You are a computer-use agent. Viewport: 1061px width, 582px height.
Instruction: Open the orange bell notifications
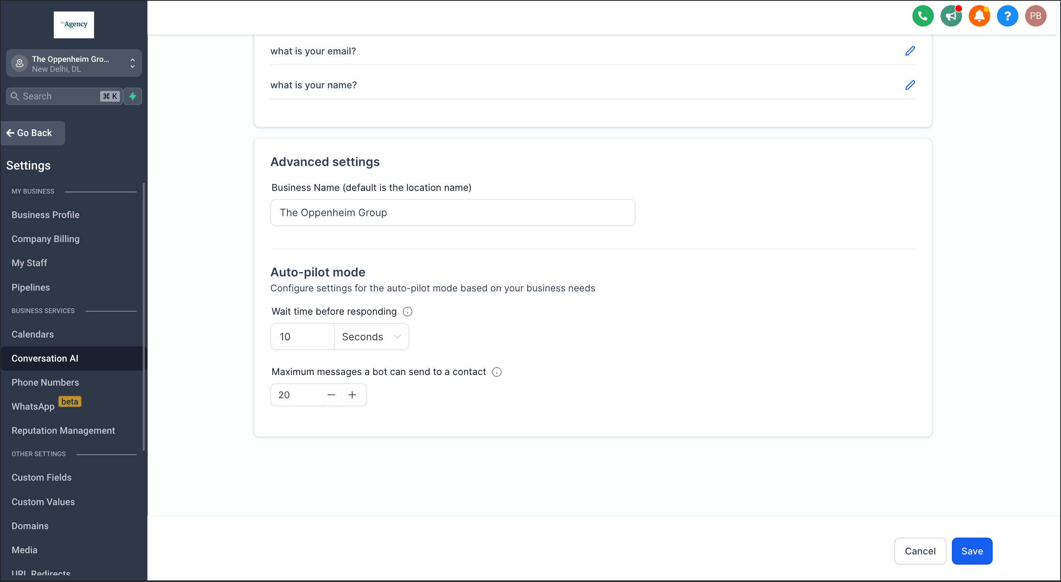pos(979,16)
